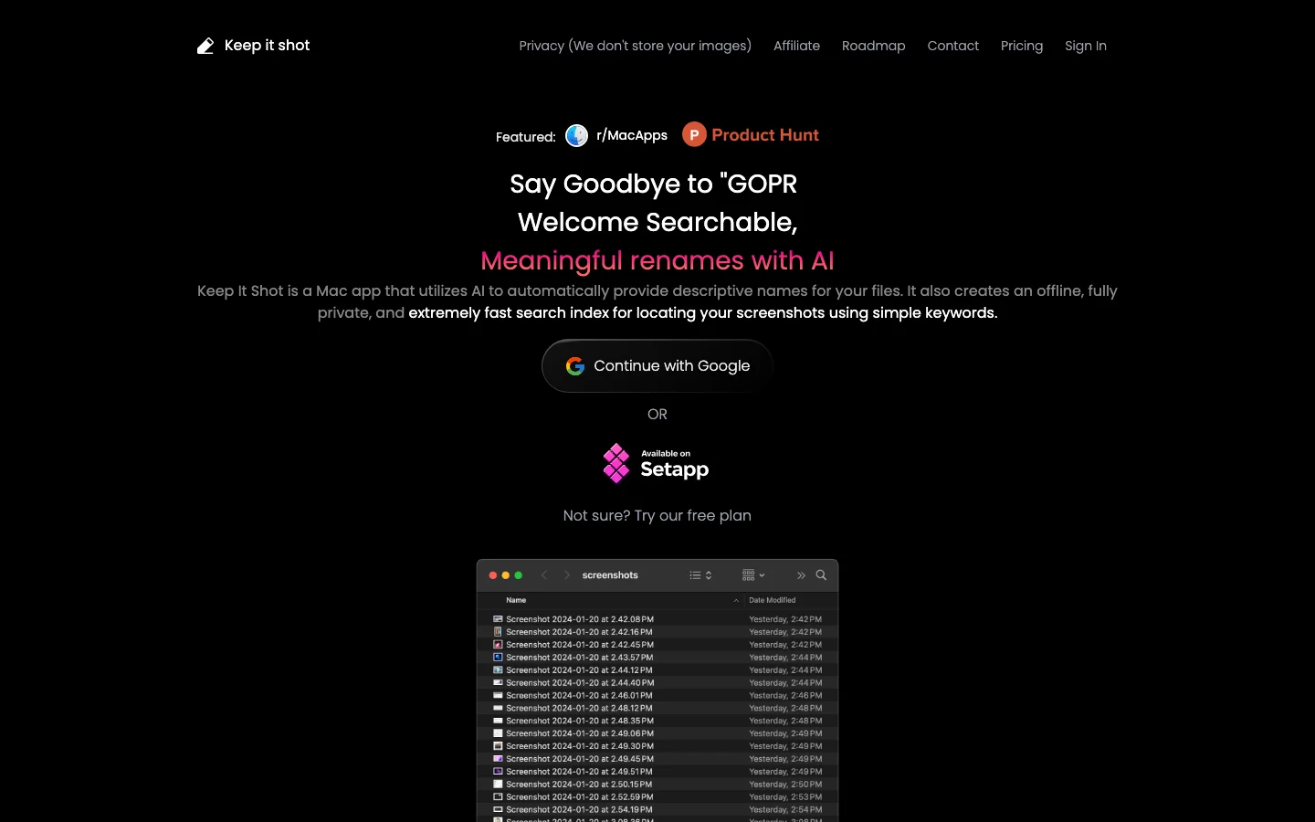Image resolution: width=1315 pixels, height=822 pixels.
Task: View the Pricing page
Action: (x=1022, y=46)
